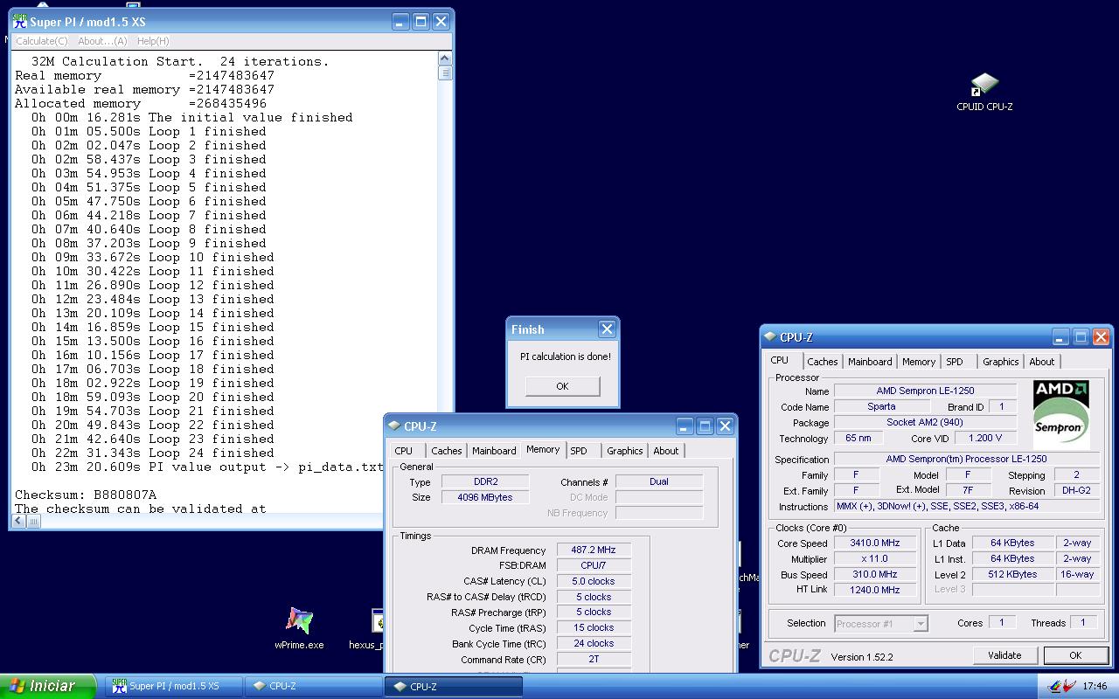
Task: Click OK in the Finish dialog
Action: (x=562, y=385)
